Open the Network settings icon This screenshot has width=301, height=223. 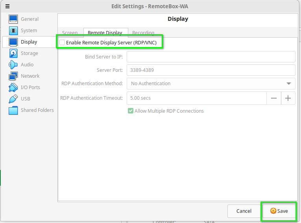click(x=13, y=76)
